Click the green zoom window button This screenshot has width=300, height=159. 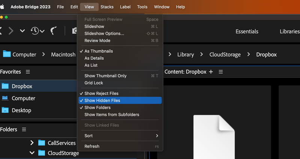point(6,17)
